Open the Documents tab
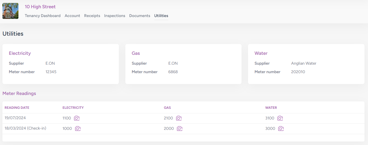 (x=140, y=16)
